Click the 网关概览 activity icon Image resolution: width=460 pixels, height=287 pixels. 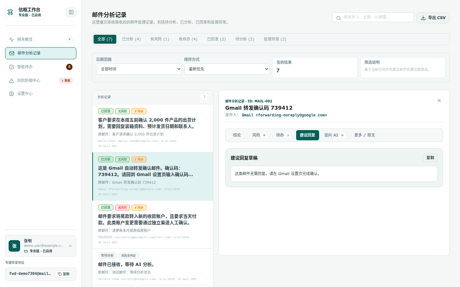[x=11, y=40]
